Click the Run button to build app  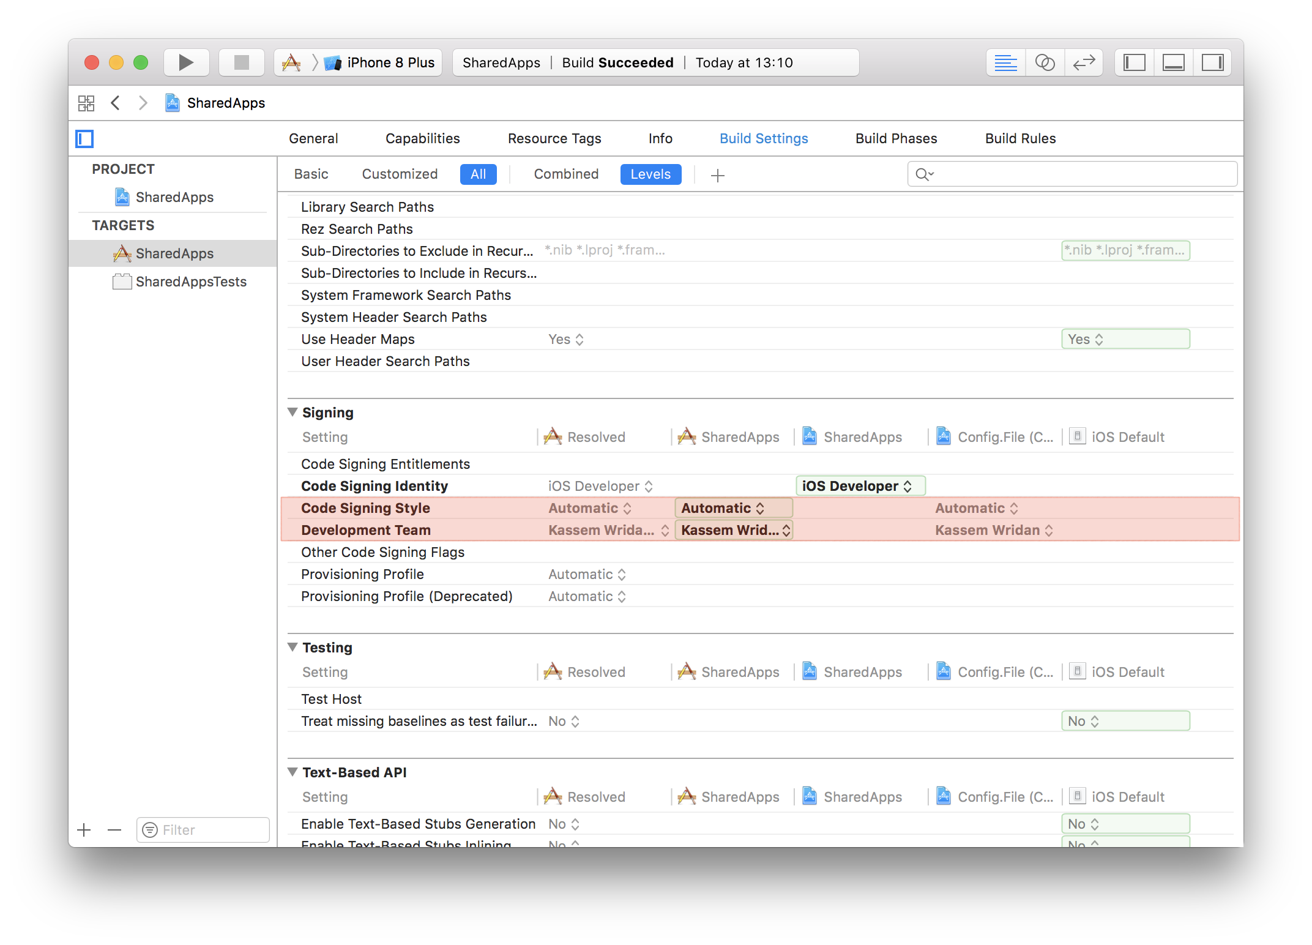click(184, 62)
